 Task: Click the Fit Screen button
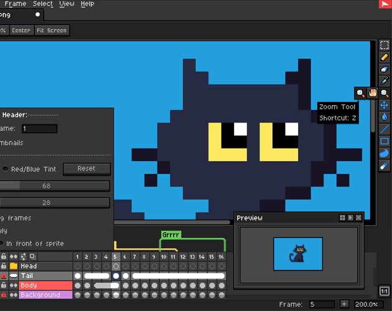pos(52,30)
